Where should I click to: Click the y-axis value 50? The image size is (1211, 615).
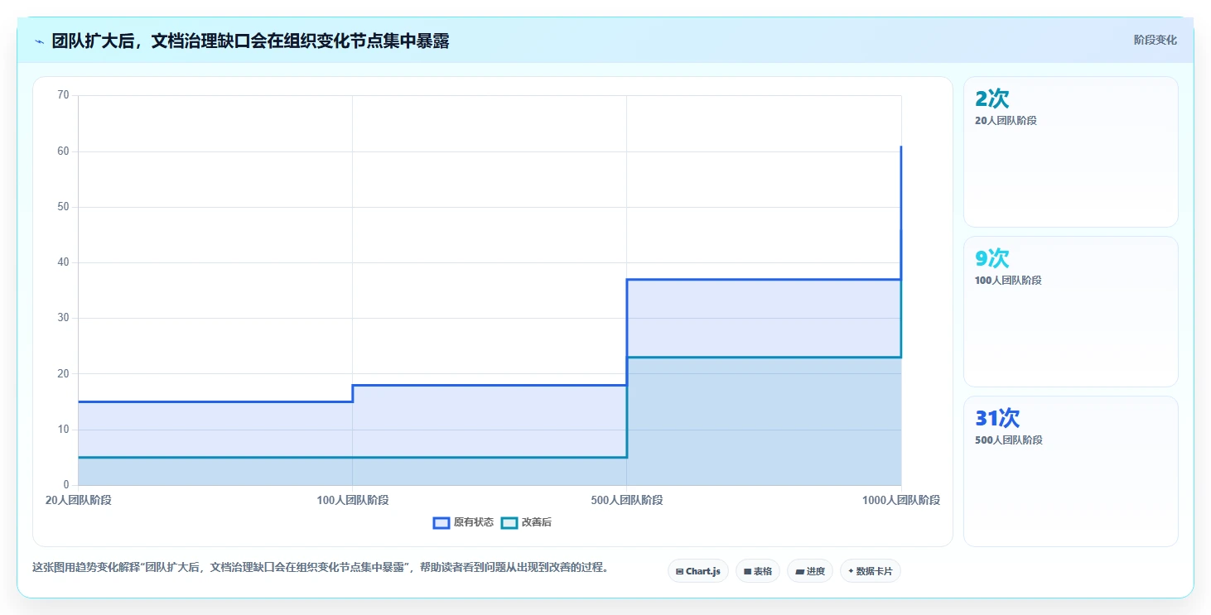tap(63, 207)
